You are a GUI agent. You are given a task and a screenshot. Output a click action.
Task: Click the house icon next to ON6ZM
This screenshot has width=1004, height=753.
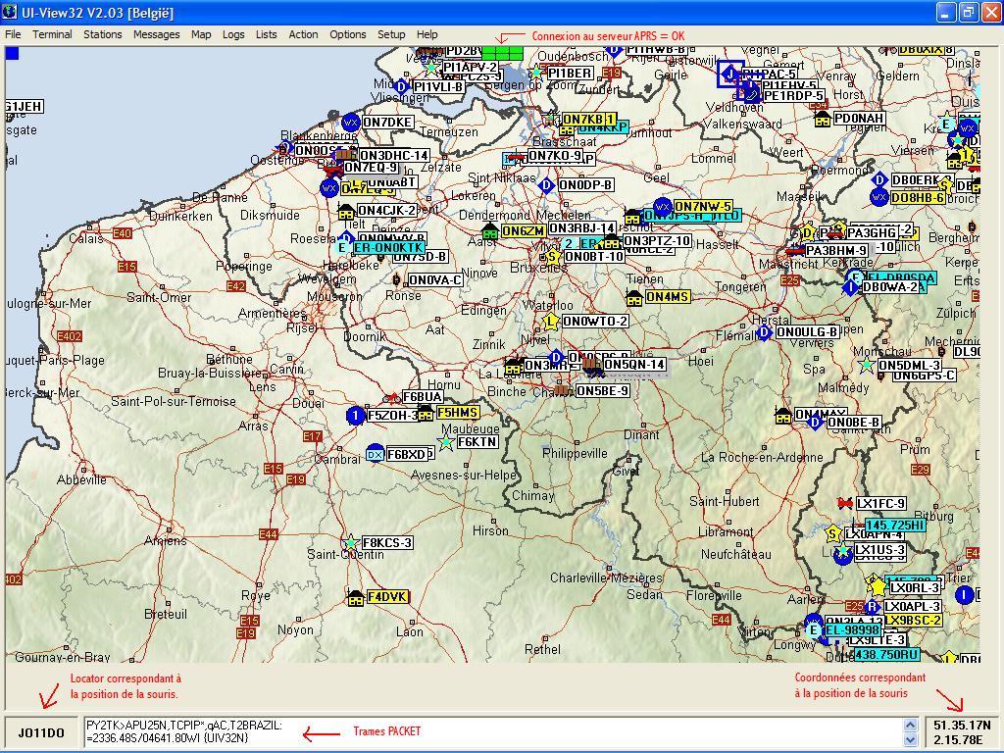[x=490, y=230]
